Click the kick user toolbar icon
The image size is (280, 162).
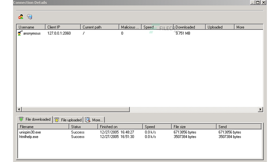pos(21,17)
